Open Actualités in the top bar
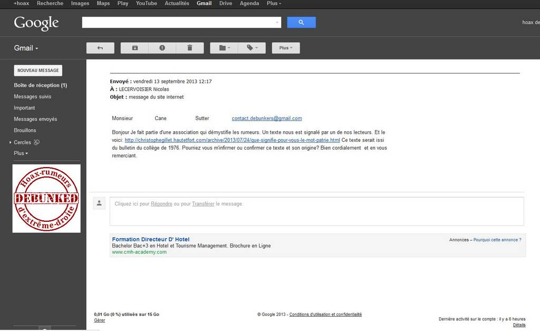This screenshot has width=540, height=331. (177, 4)
